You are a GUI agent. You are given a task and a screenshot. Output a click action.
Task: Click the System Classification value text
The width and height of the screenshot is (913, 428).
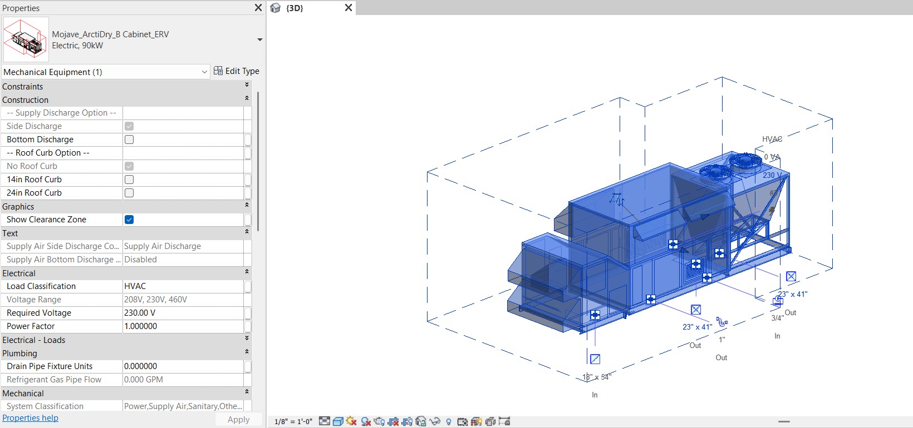pyautogui.click(x=183, y=406)
